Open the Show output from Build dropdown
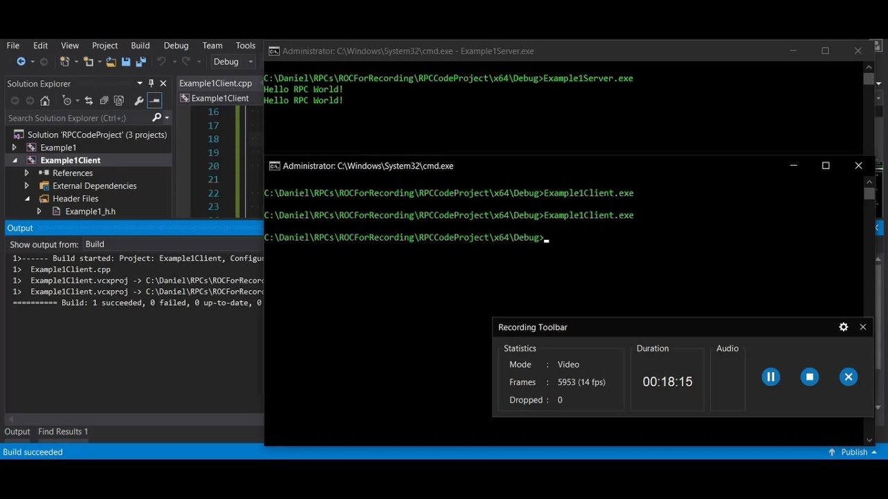The width and height of the screenshot is (888, 499). 172,244
